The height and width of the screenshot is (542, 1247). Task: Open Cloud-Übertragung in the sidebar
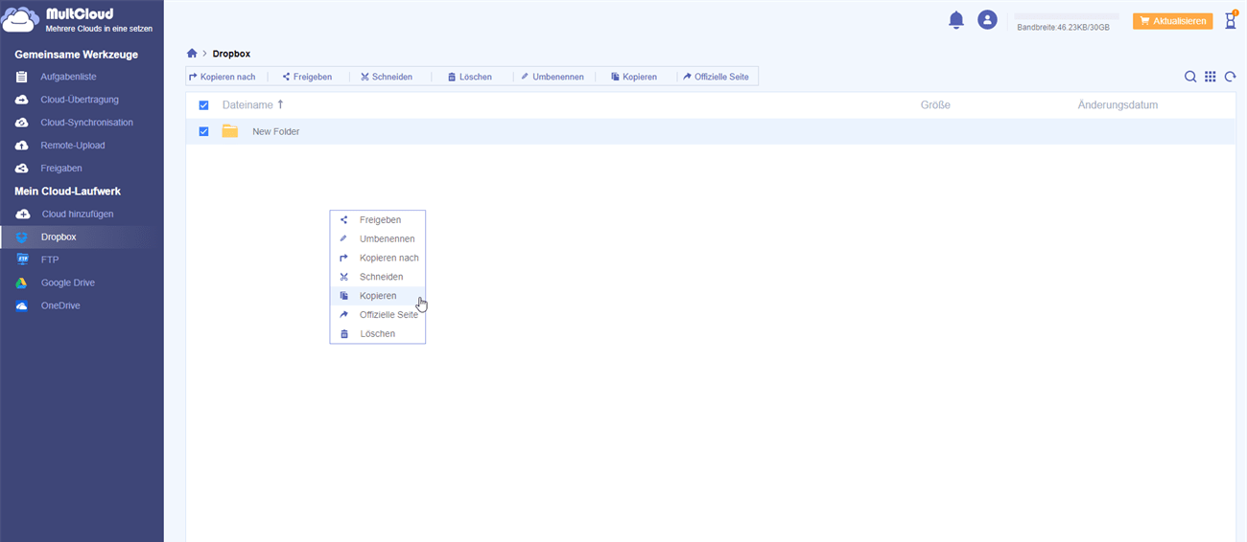pyautogui.click(x=82, y=100)
